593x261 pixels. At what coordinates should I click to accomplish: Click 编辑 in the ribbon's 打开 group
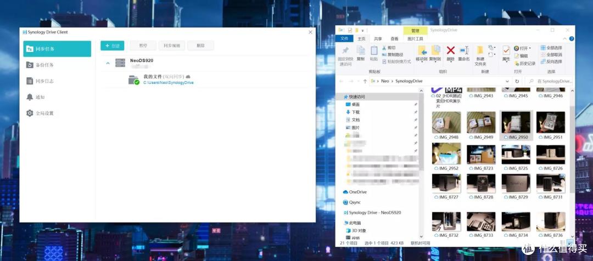[x=521, y=55]
